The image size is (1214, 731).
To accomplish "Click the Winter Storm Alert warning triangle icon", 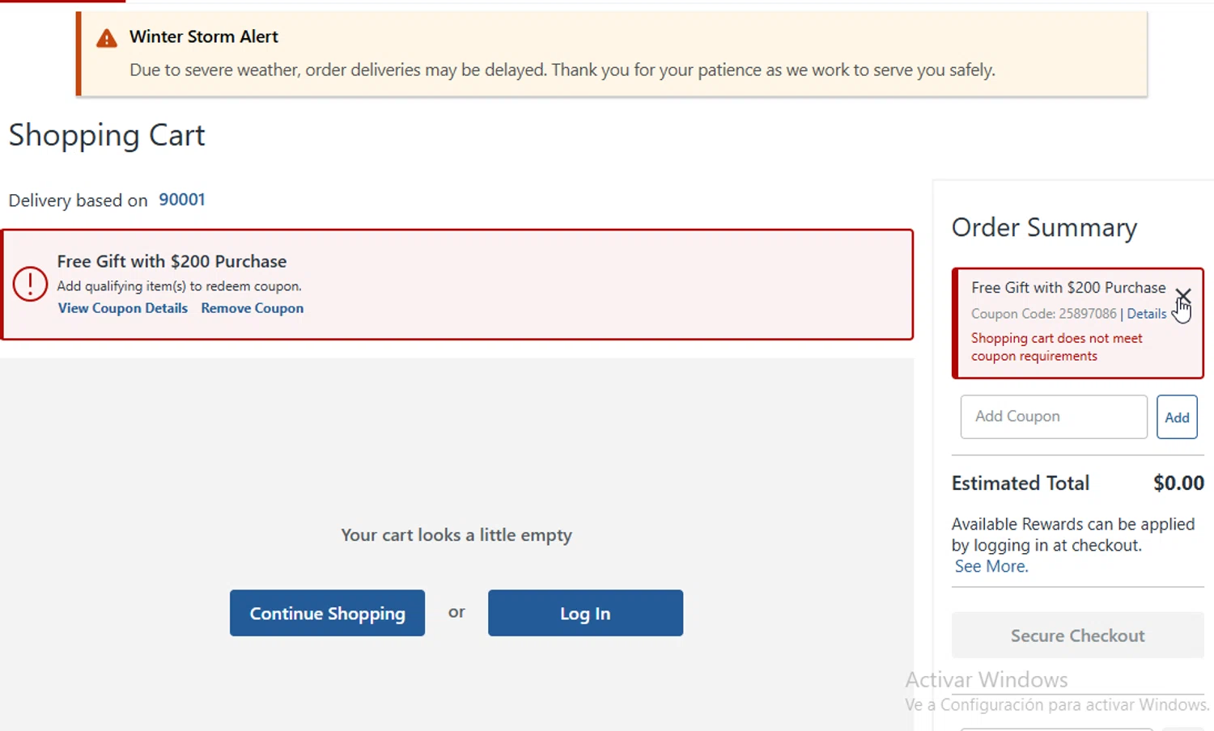I will click(x=107, y=38).
